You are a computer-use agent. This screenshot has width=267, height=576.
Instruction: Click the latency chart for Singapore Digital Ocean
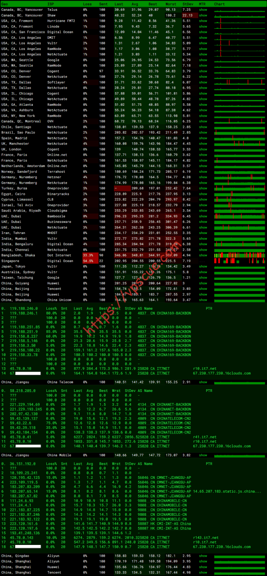click(240, 261)
